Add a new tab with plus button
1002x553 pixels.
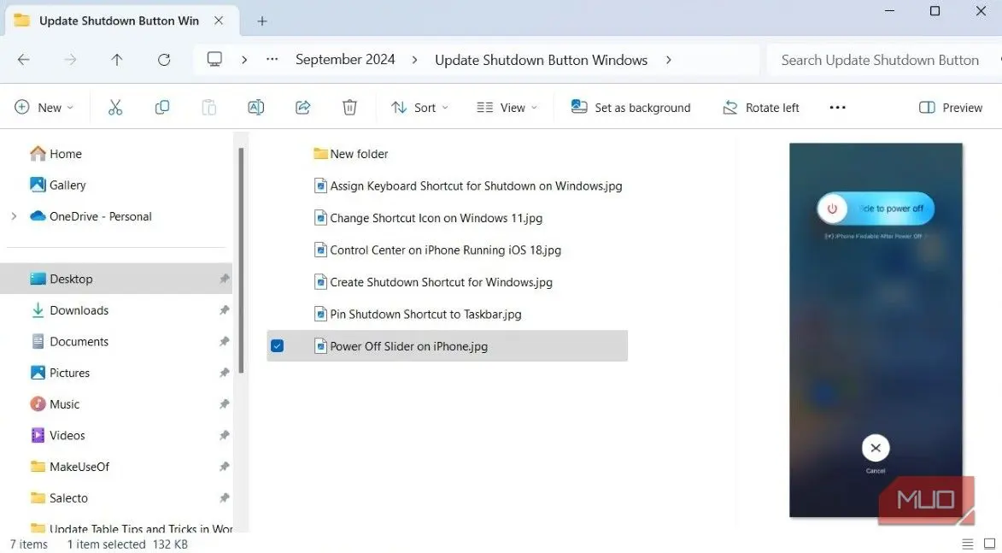[262, 21]
